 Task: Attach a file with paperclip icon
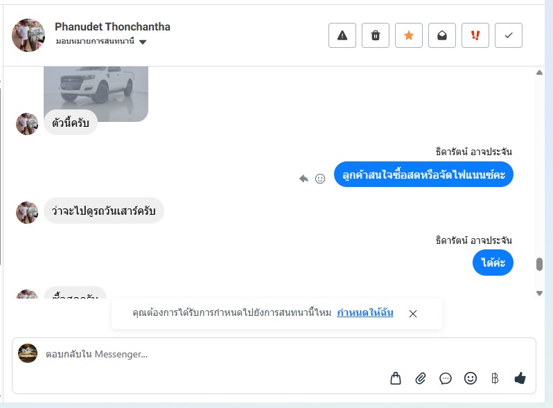421,378
